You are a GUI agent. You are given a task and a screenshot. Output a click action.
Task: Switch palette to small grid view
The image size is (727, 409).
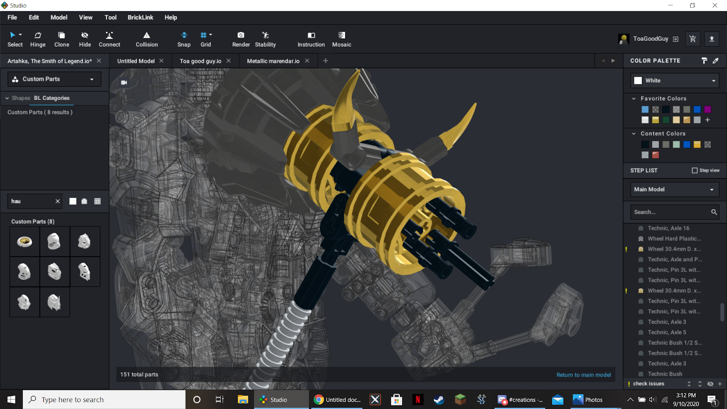97,201
